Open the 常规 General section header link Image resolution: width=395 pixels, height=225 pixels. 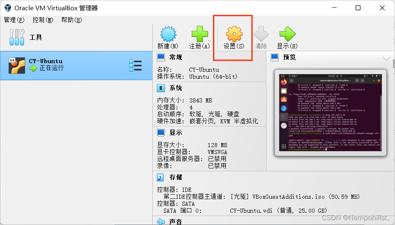click(176, 57)
